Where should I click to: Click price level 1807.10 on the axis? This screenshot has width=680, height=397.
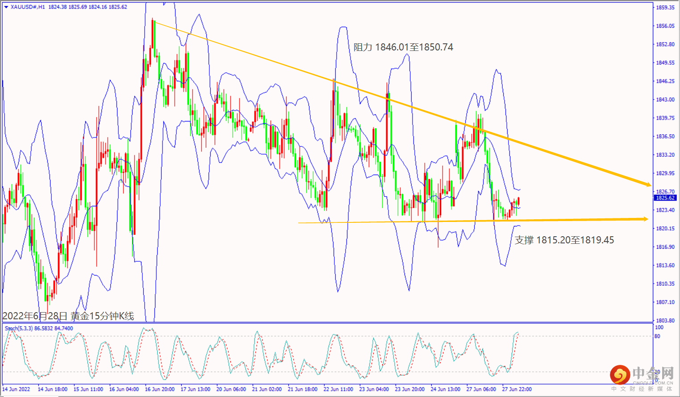(x=665, y=302)
